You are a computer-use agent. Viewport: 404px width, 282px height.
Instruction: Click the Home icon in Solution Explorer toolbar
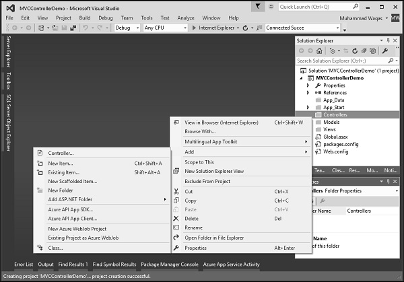point(319,51)
